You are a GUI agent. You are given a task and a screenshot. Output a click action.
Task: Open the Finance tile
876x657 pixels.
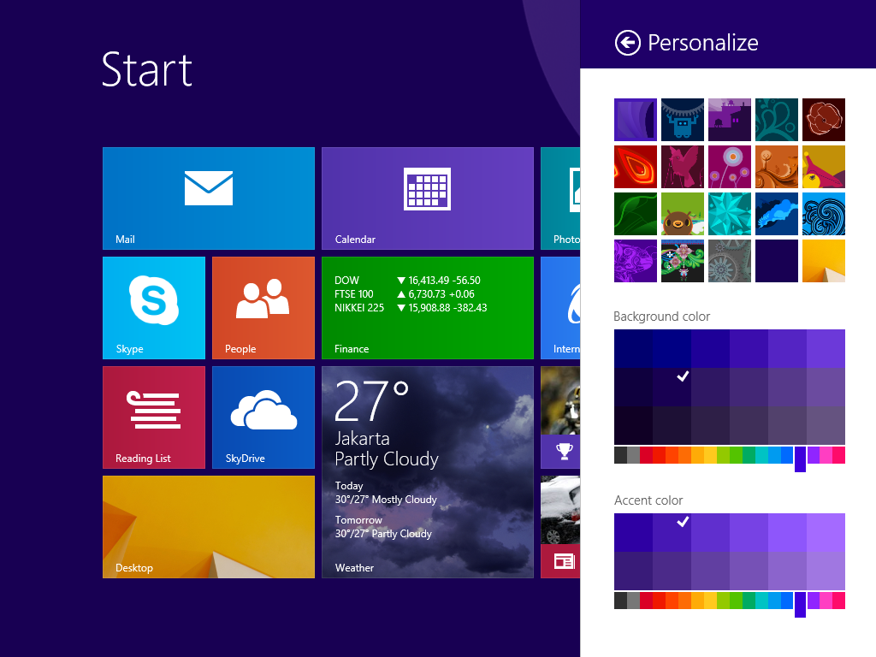click(428, 308)
